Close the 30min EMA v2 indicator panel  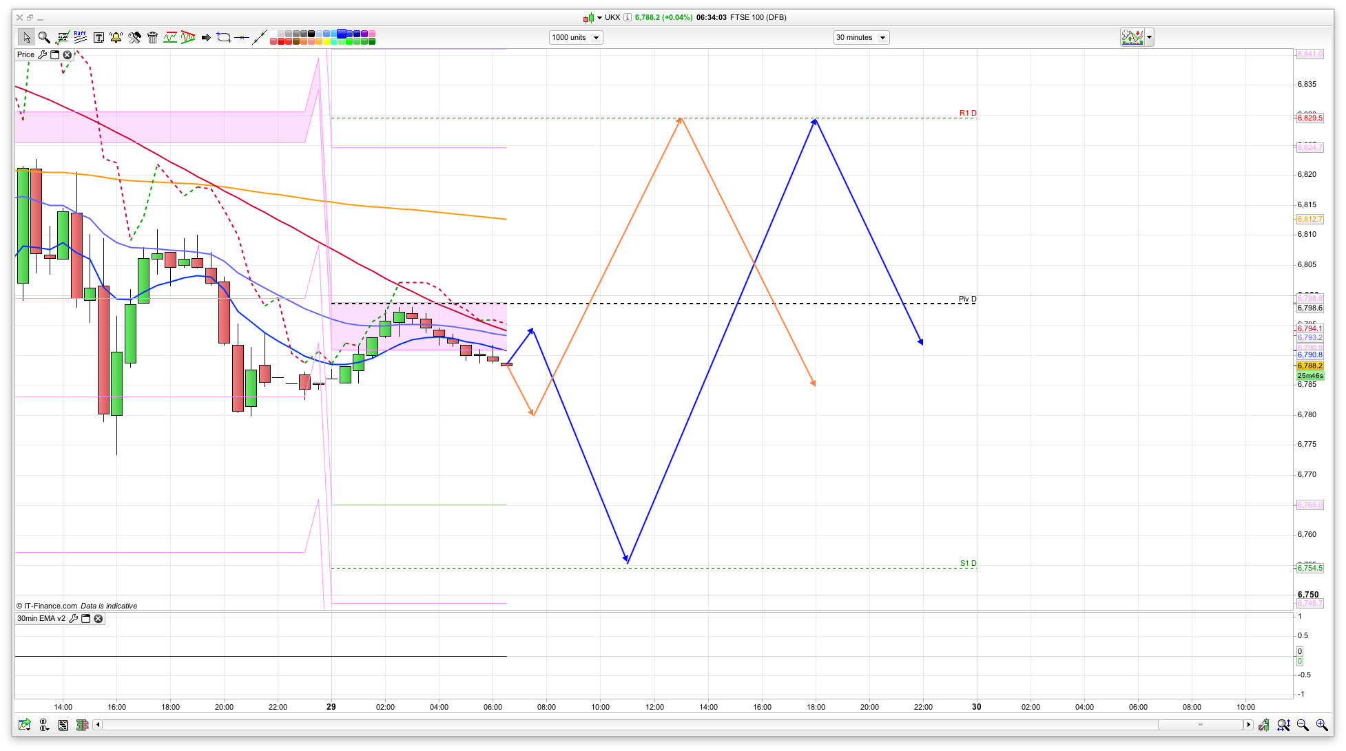[99, 618]
